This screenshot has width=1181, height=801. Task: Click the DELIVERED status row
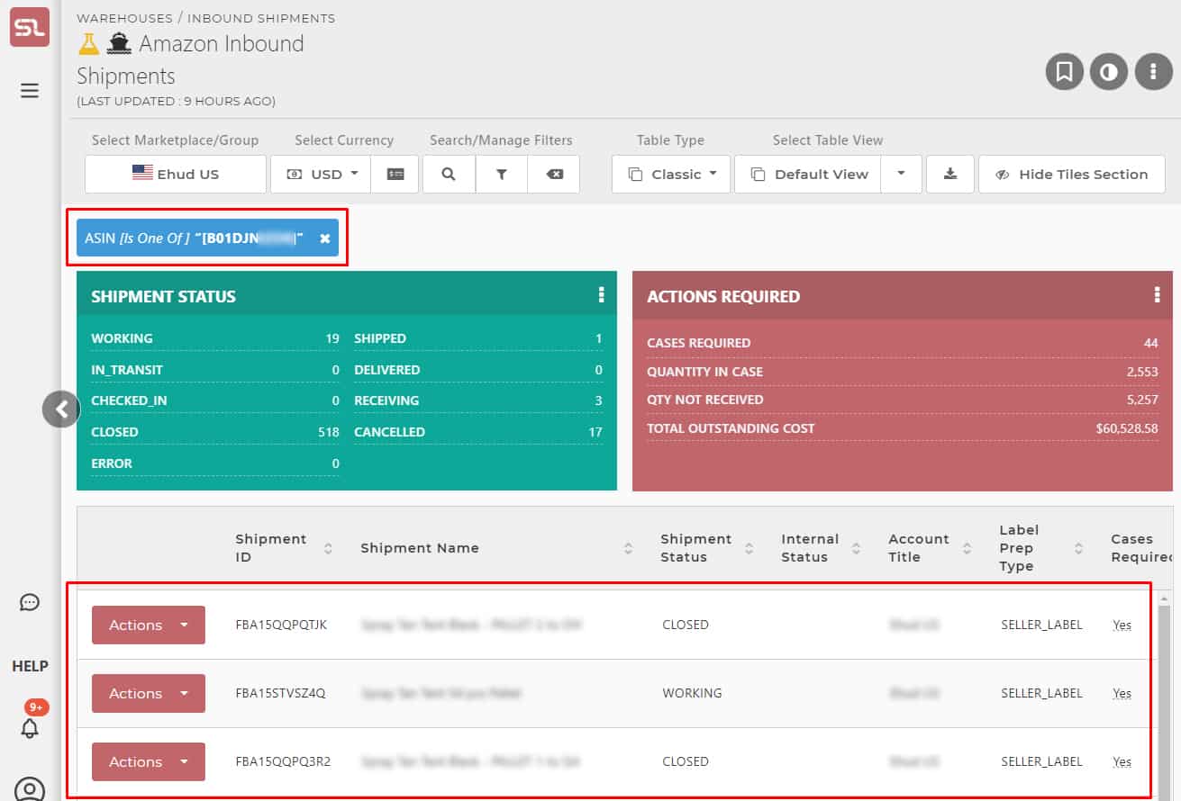coord(478,370)
